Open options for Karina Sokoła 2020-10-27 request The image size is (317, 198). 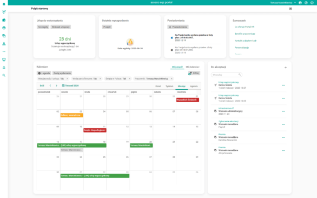(x=283, y=85)
